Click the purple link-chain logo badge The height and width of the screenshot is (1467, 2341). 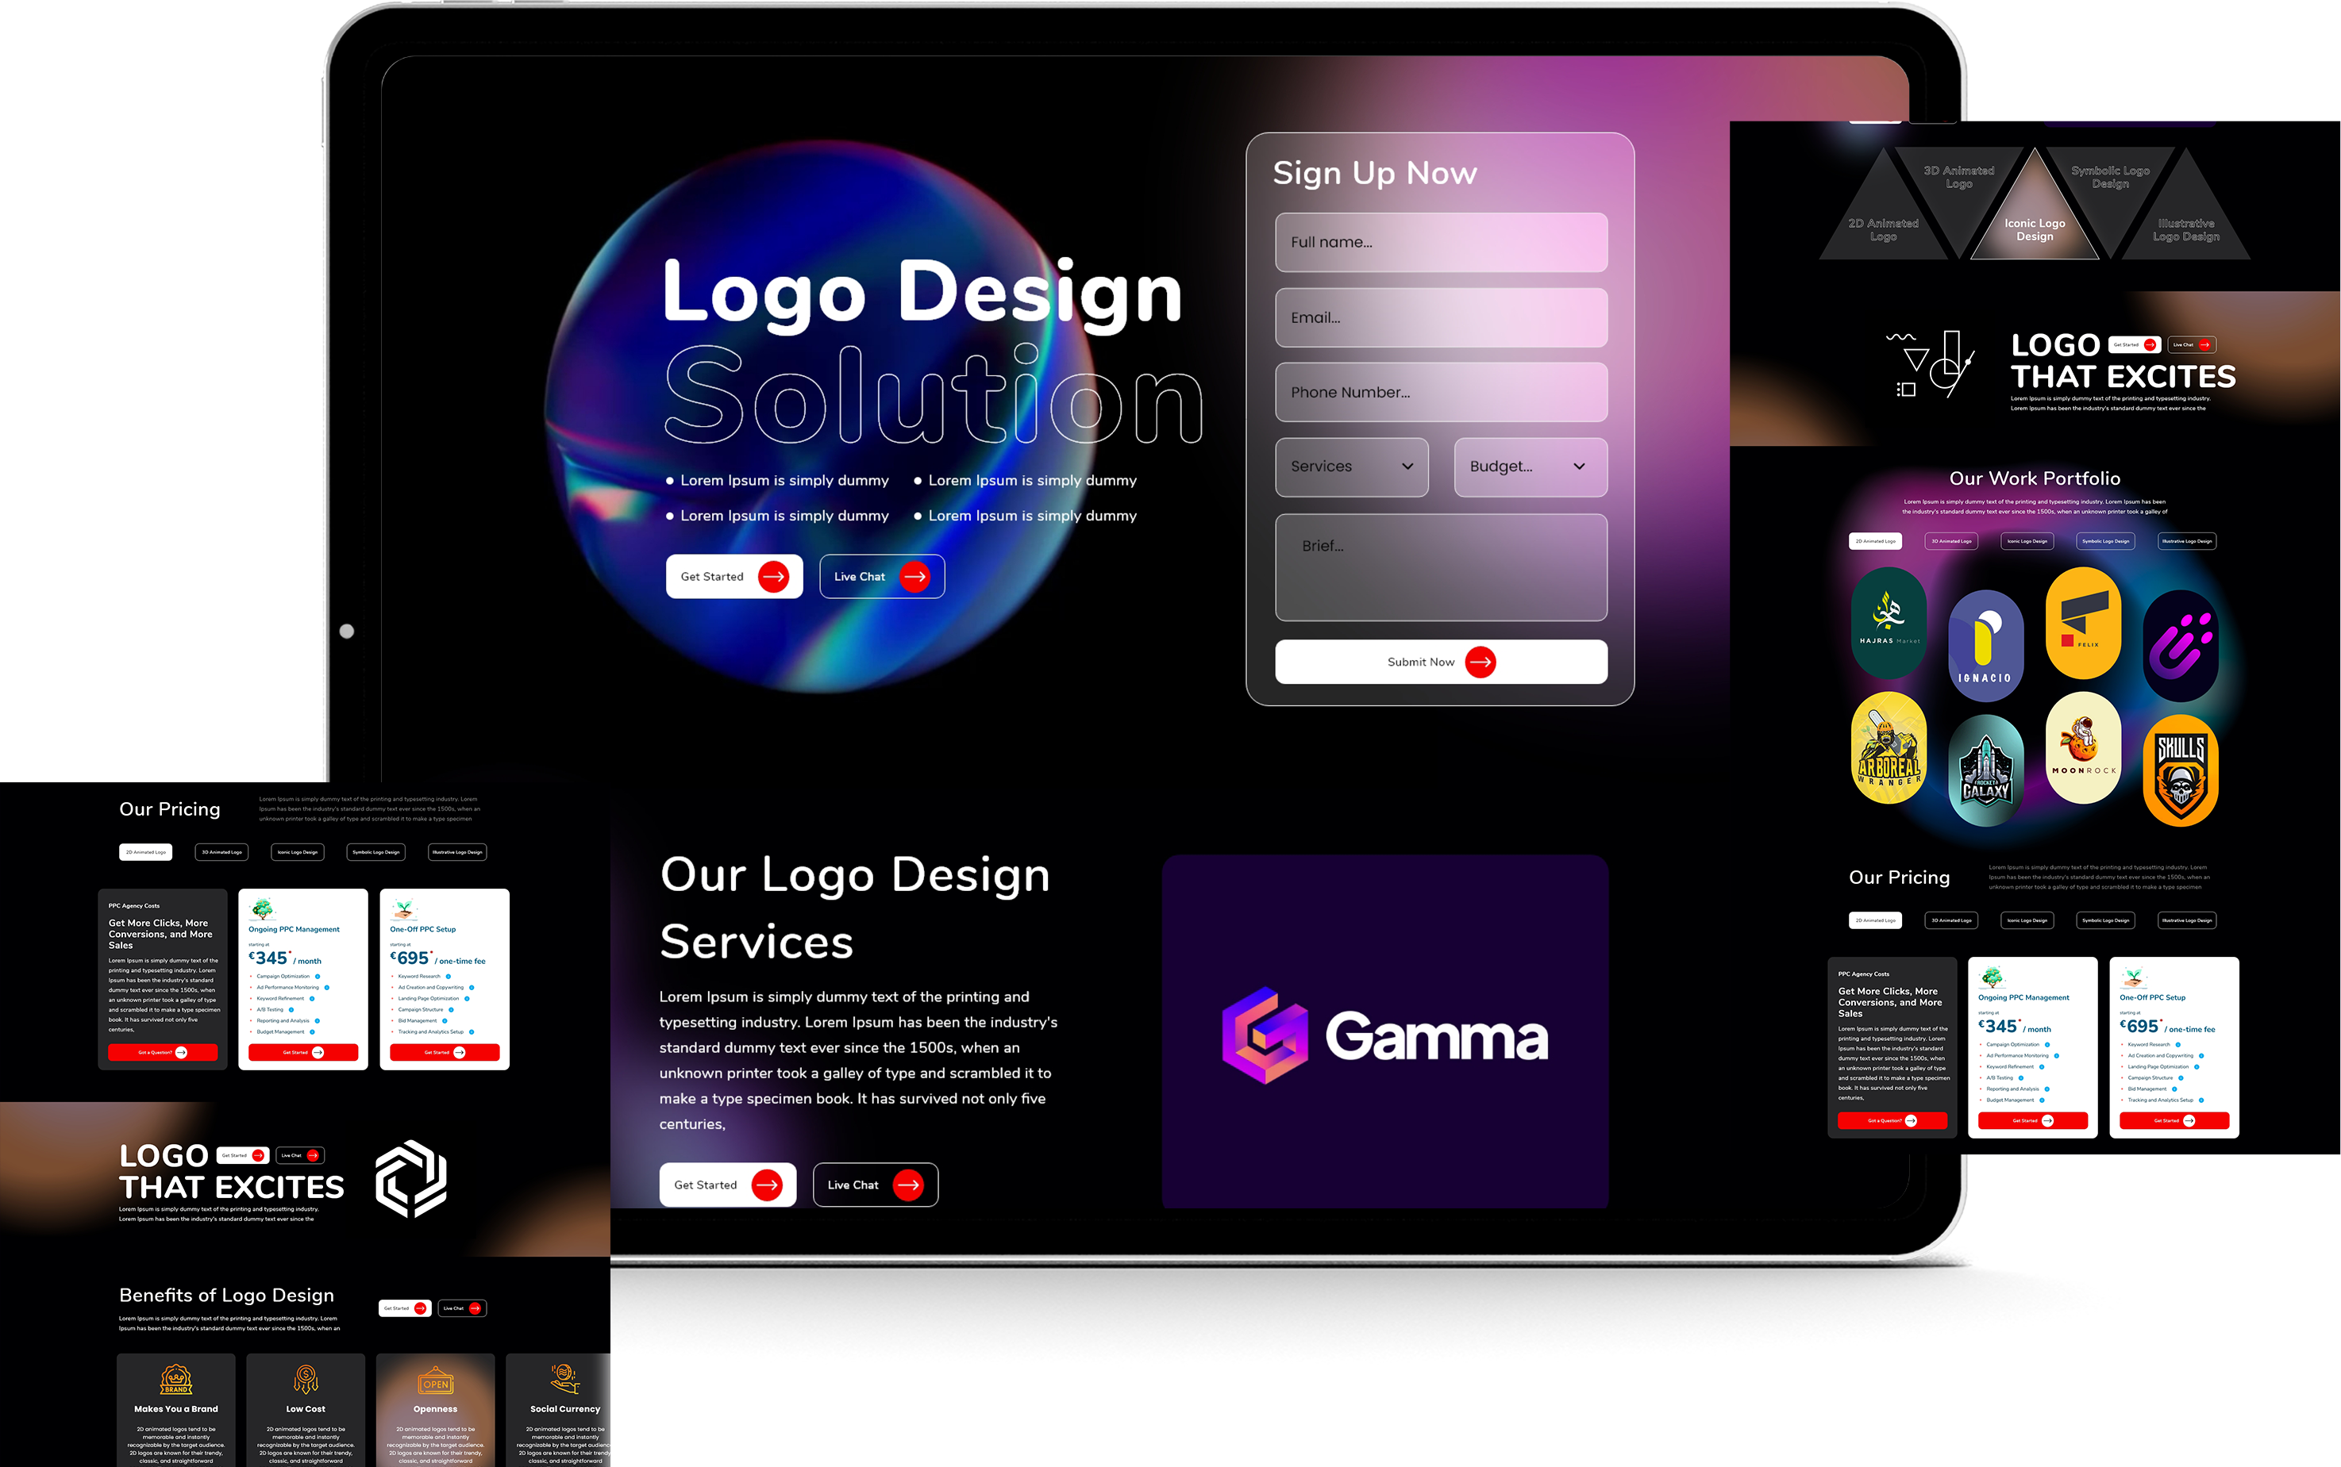pyautogui.click(x=2180, y=645)
